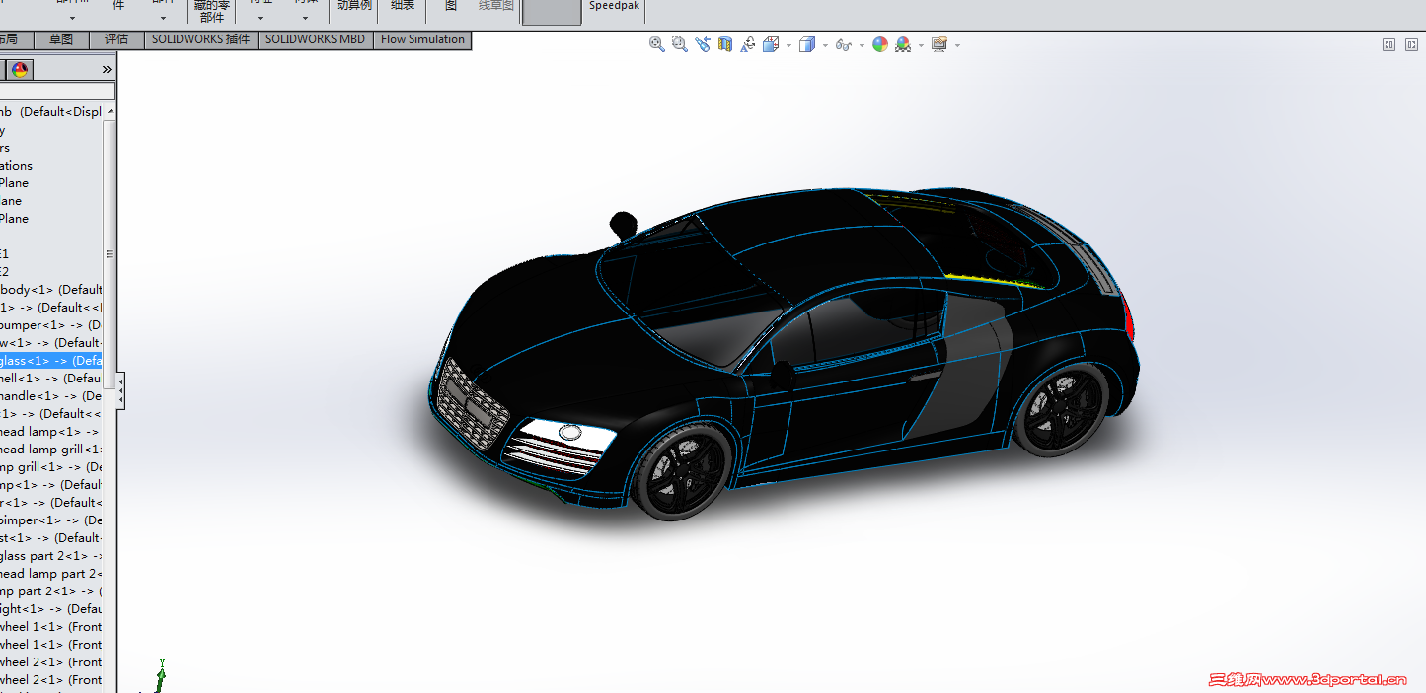Click the car's front grille
The width and height of the screenshot is (1426, 693).
click(472, 404)
